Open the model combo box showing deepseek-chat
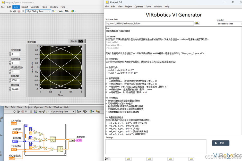This screenshot has height=161, width=242. pyautogui.click(x=229, y=23)
